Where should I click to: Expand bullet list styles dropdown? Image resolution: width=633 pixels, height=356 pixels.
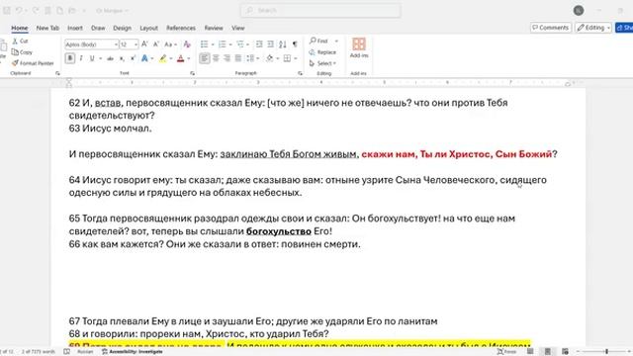[x=213, y=44]
